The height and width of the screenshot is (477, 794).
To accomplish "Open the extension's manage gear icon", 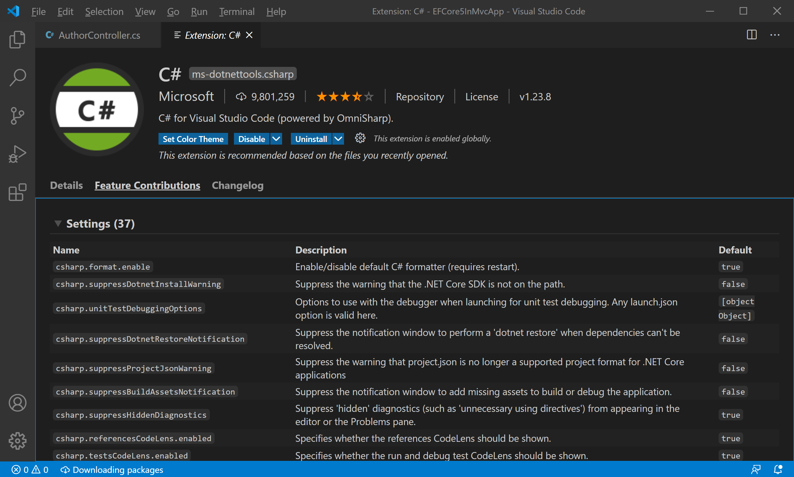I will (360, 138).
